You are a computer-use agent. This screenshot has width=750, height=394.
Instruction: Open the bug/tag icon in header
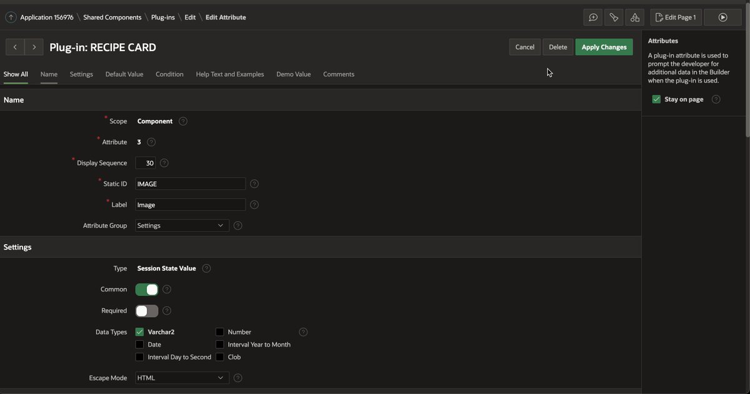point(614,17)
